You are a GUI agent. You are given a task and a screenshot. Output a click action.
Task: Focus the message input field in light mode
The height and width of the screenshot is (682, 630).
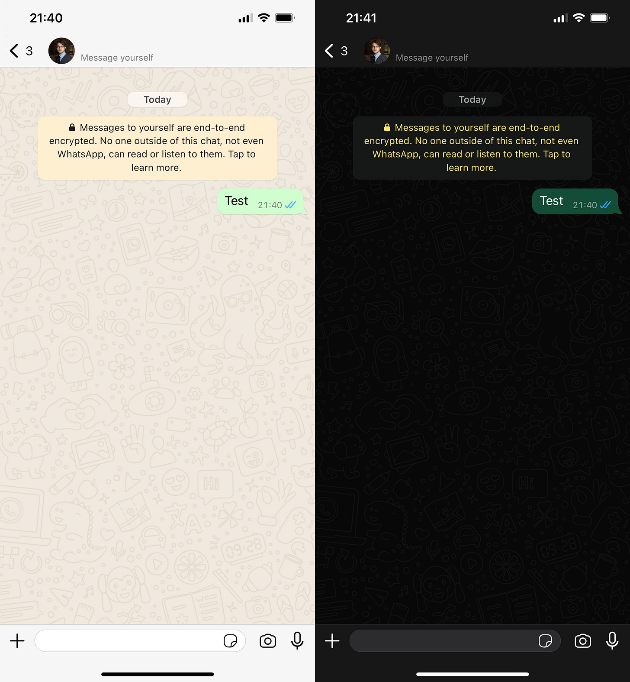tap(140, 641)
